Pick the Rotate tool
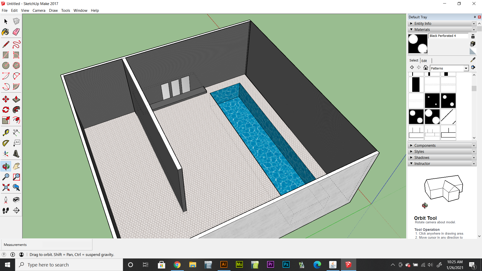This screenshot has width=482, height=271. pos(6,110)
